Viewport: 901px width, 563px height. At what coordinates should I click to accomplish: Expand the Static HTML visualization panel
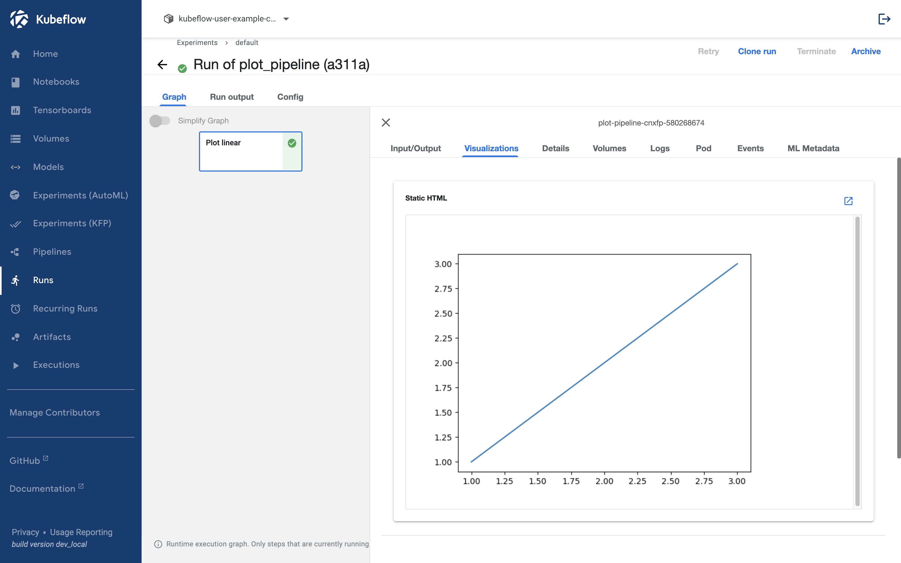click(848, 201)
